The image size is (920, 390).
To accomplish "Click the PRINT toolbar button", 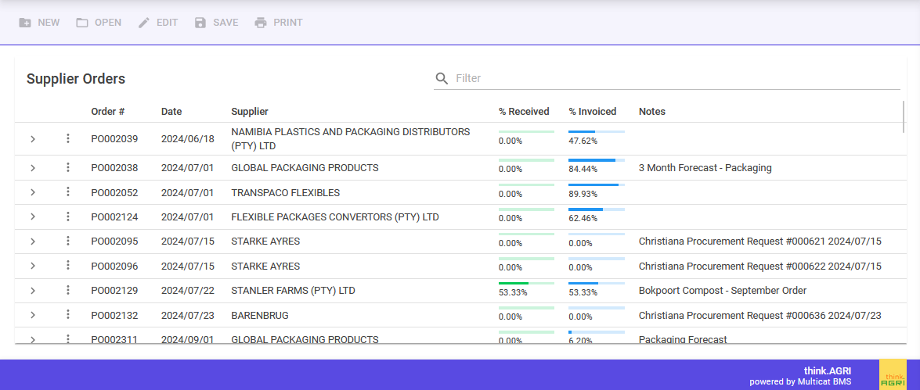I will coord(279,23).
